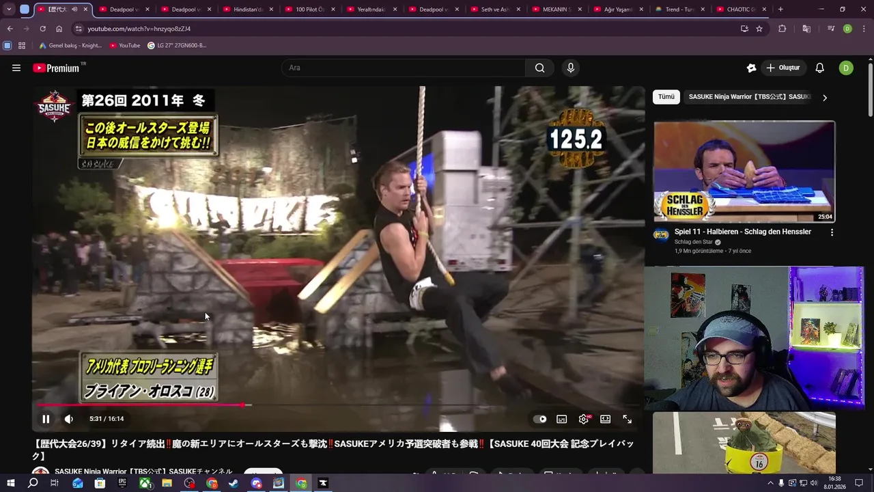The width and height of the screenshot is (874, 492).
Task: Click the address bar URL
Action: pos(139,29)
